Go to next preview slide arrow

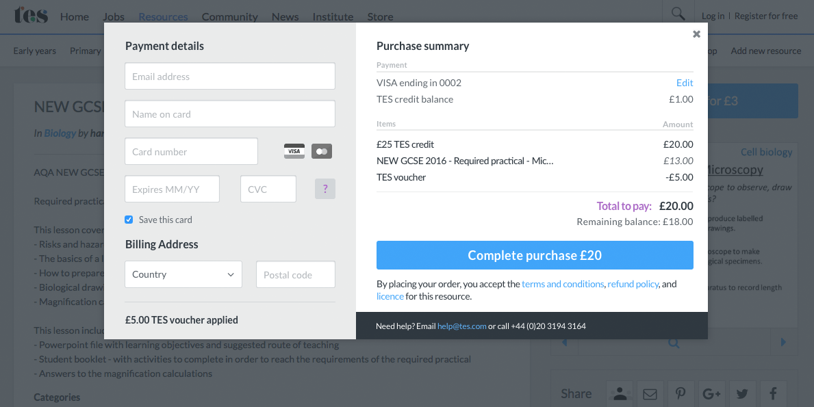tap(783, 342)
